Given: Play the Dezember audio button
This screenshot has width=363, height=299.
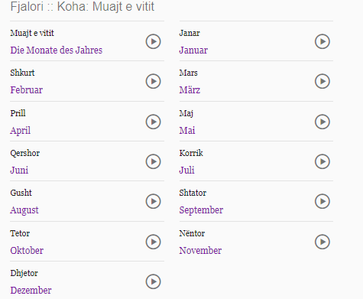Looking at the screenshot, I should tap(153, 281).
